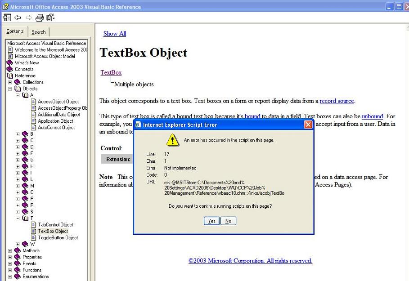Follow the bound glossary link
409x281 pixels.
coord(252,116)
